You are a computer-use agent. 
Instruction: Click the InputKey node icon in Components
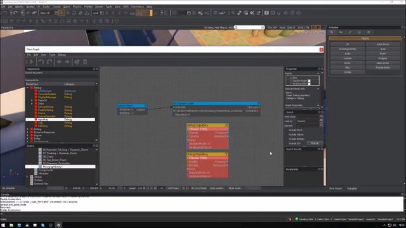coord(36,120)
